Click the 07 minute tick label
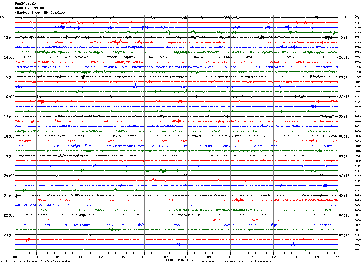This screenshot has height=265, width=362. [166, 257]
